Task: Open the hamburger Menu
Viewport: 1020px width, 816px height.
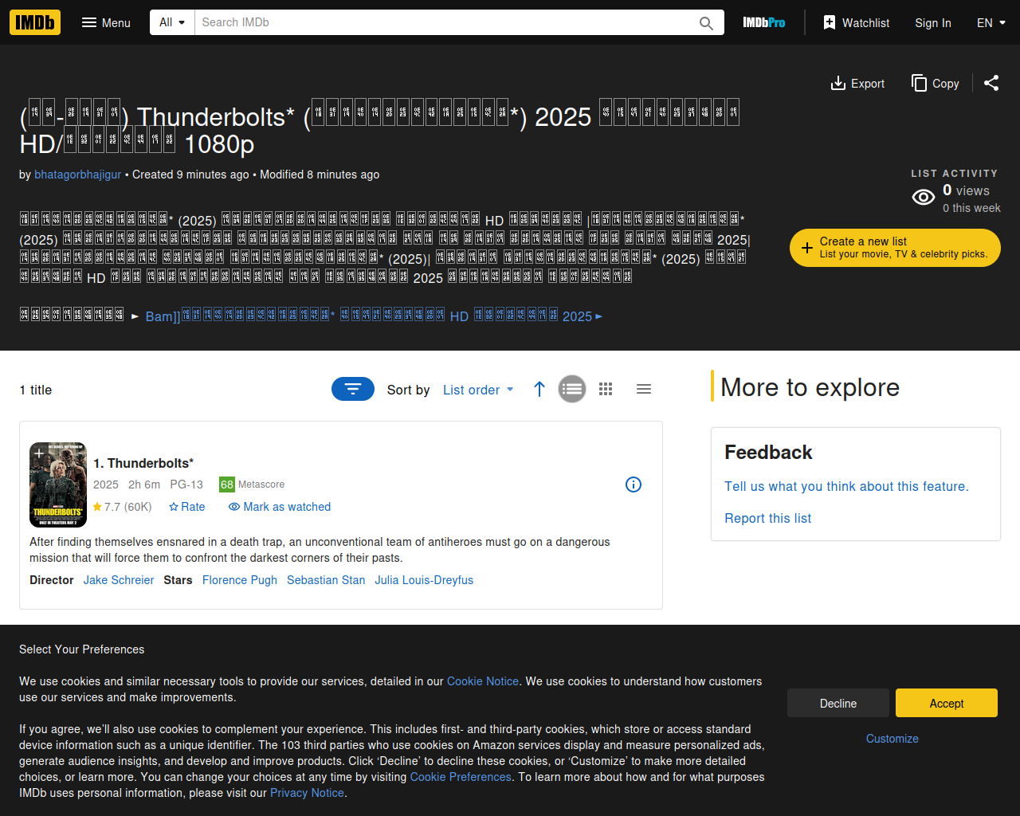Action: click(x=106, y=22)
